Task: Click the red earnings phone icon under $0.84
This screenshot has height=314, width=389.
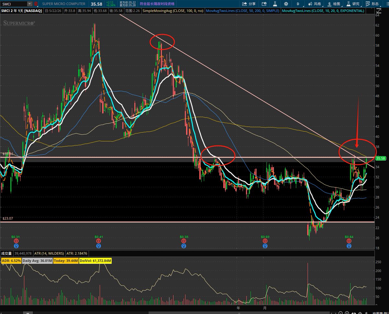Action: pos(349,241)
